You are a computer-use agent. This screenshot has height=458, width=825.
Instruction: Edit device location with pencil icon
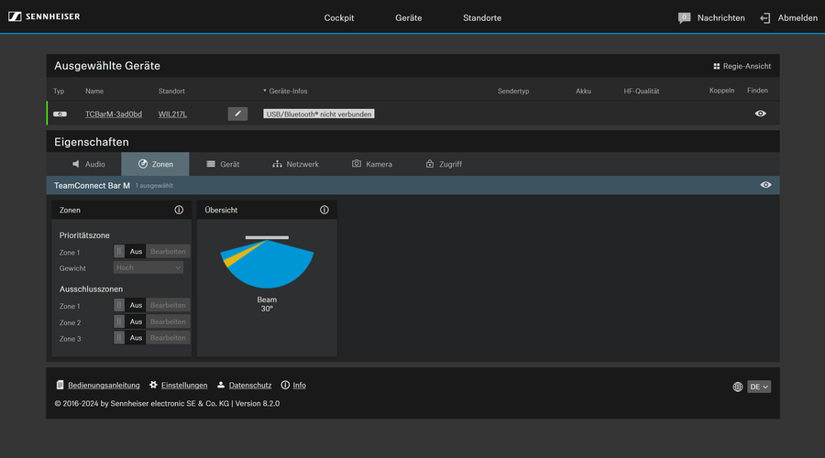tap(237, 114)
